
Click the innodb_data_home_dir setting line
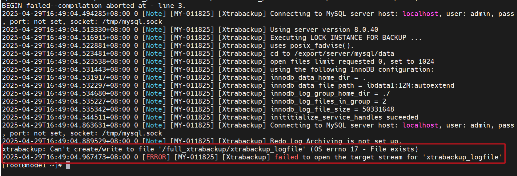click(322, 77)
